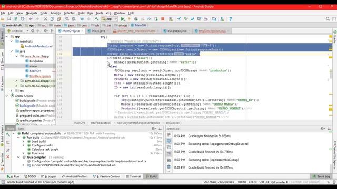Select the Sync tab in Build panel
Viewport: 337px width, 189px height.
21,129
